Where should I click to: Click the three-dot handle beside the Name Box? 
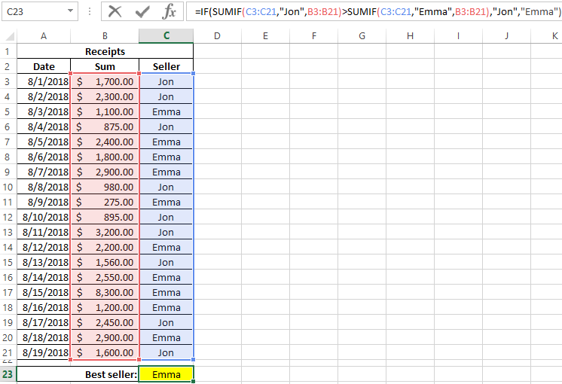(90, 11)
